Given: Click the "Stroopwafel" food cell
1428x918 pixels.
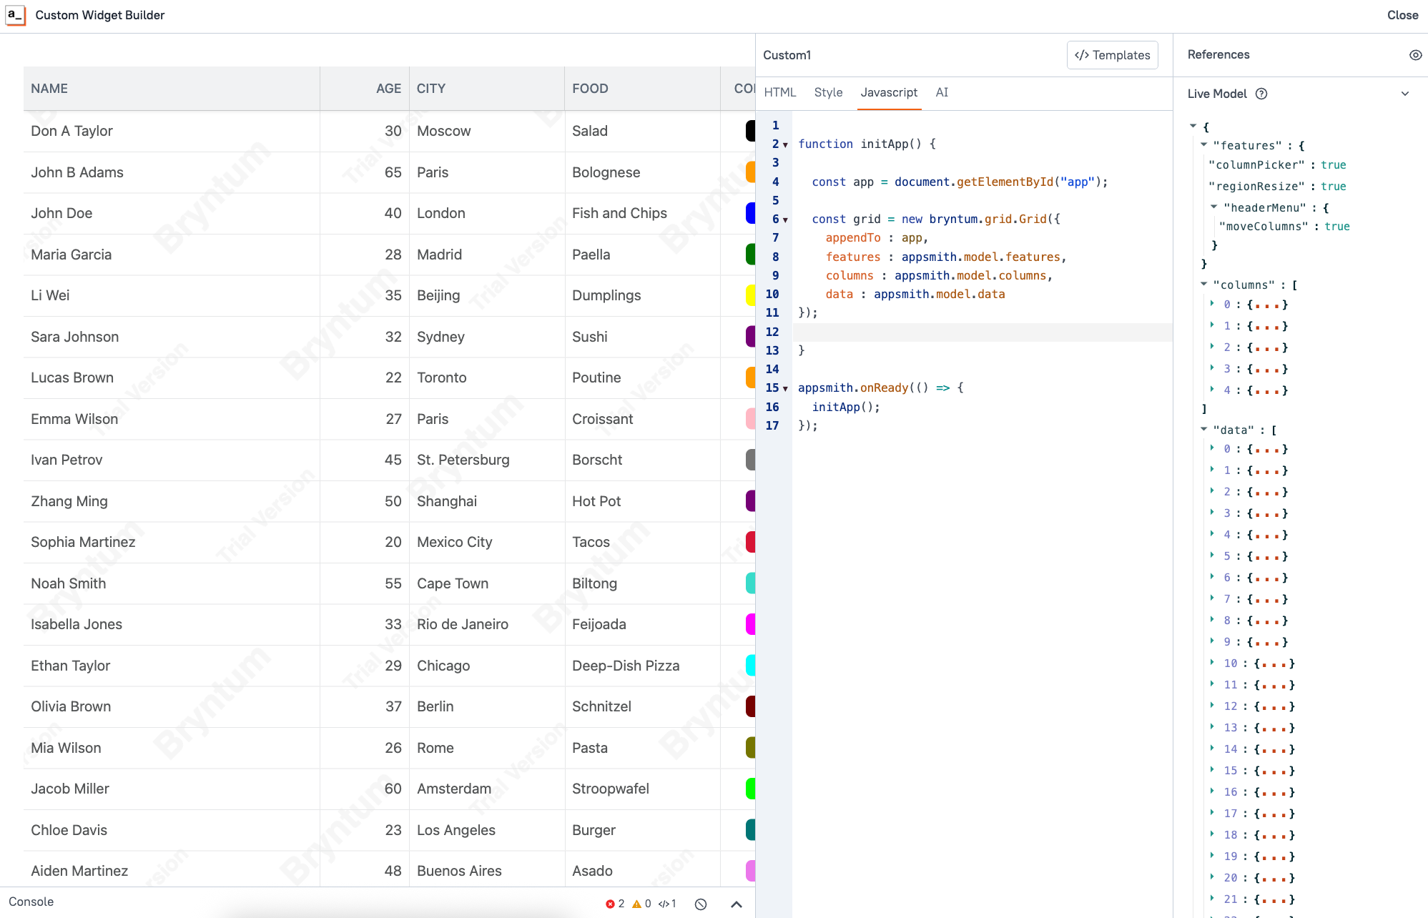Looking at the screenshot, I should coord(642,789).
